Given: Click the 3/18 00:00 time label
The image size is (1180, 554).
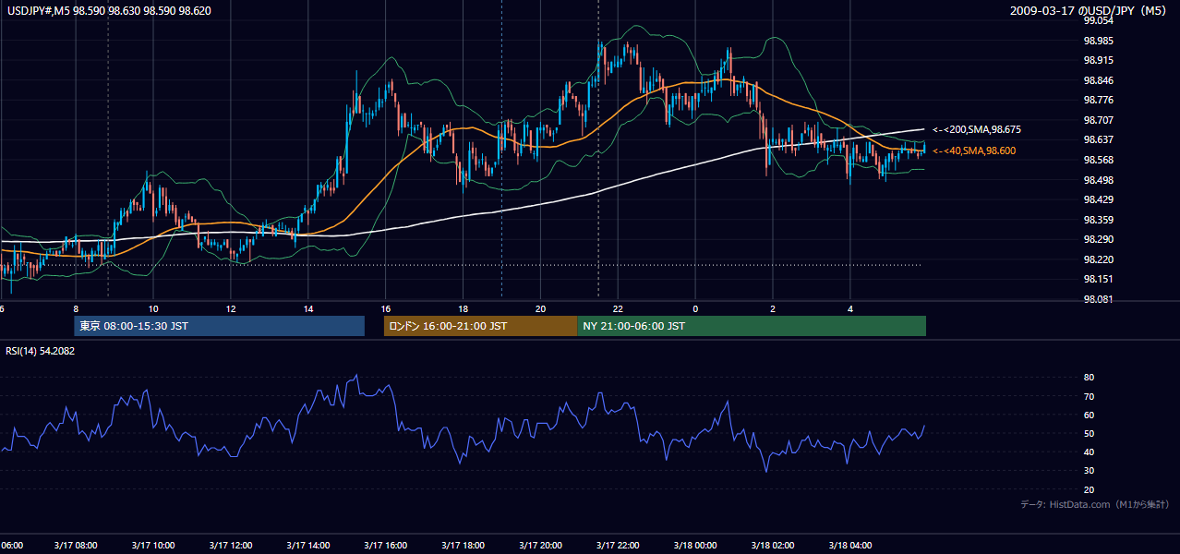Looking at the screenshot, I should coord(696,546).
